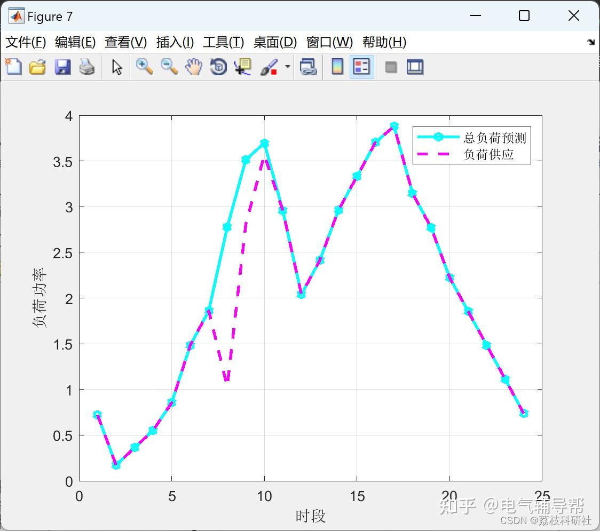This screenshot has width=600, height=531.
Task: Save the figure with the floppy disk icon
Action: click(62, 67)
